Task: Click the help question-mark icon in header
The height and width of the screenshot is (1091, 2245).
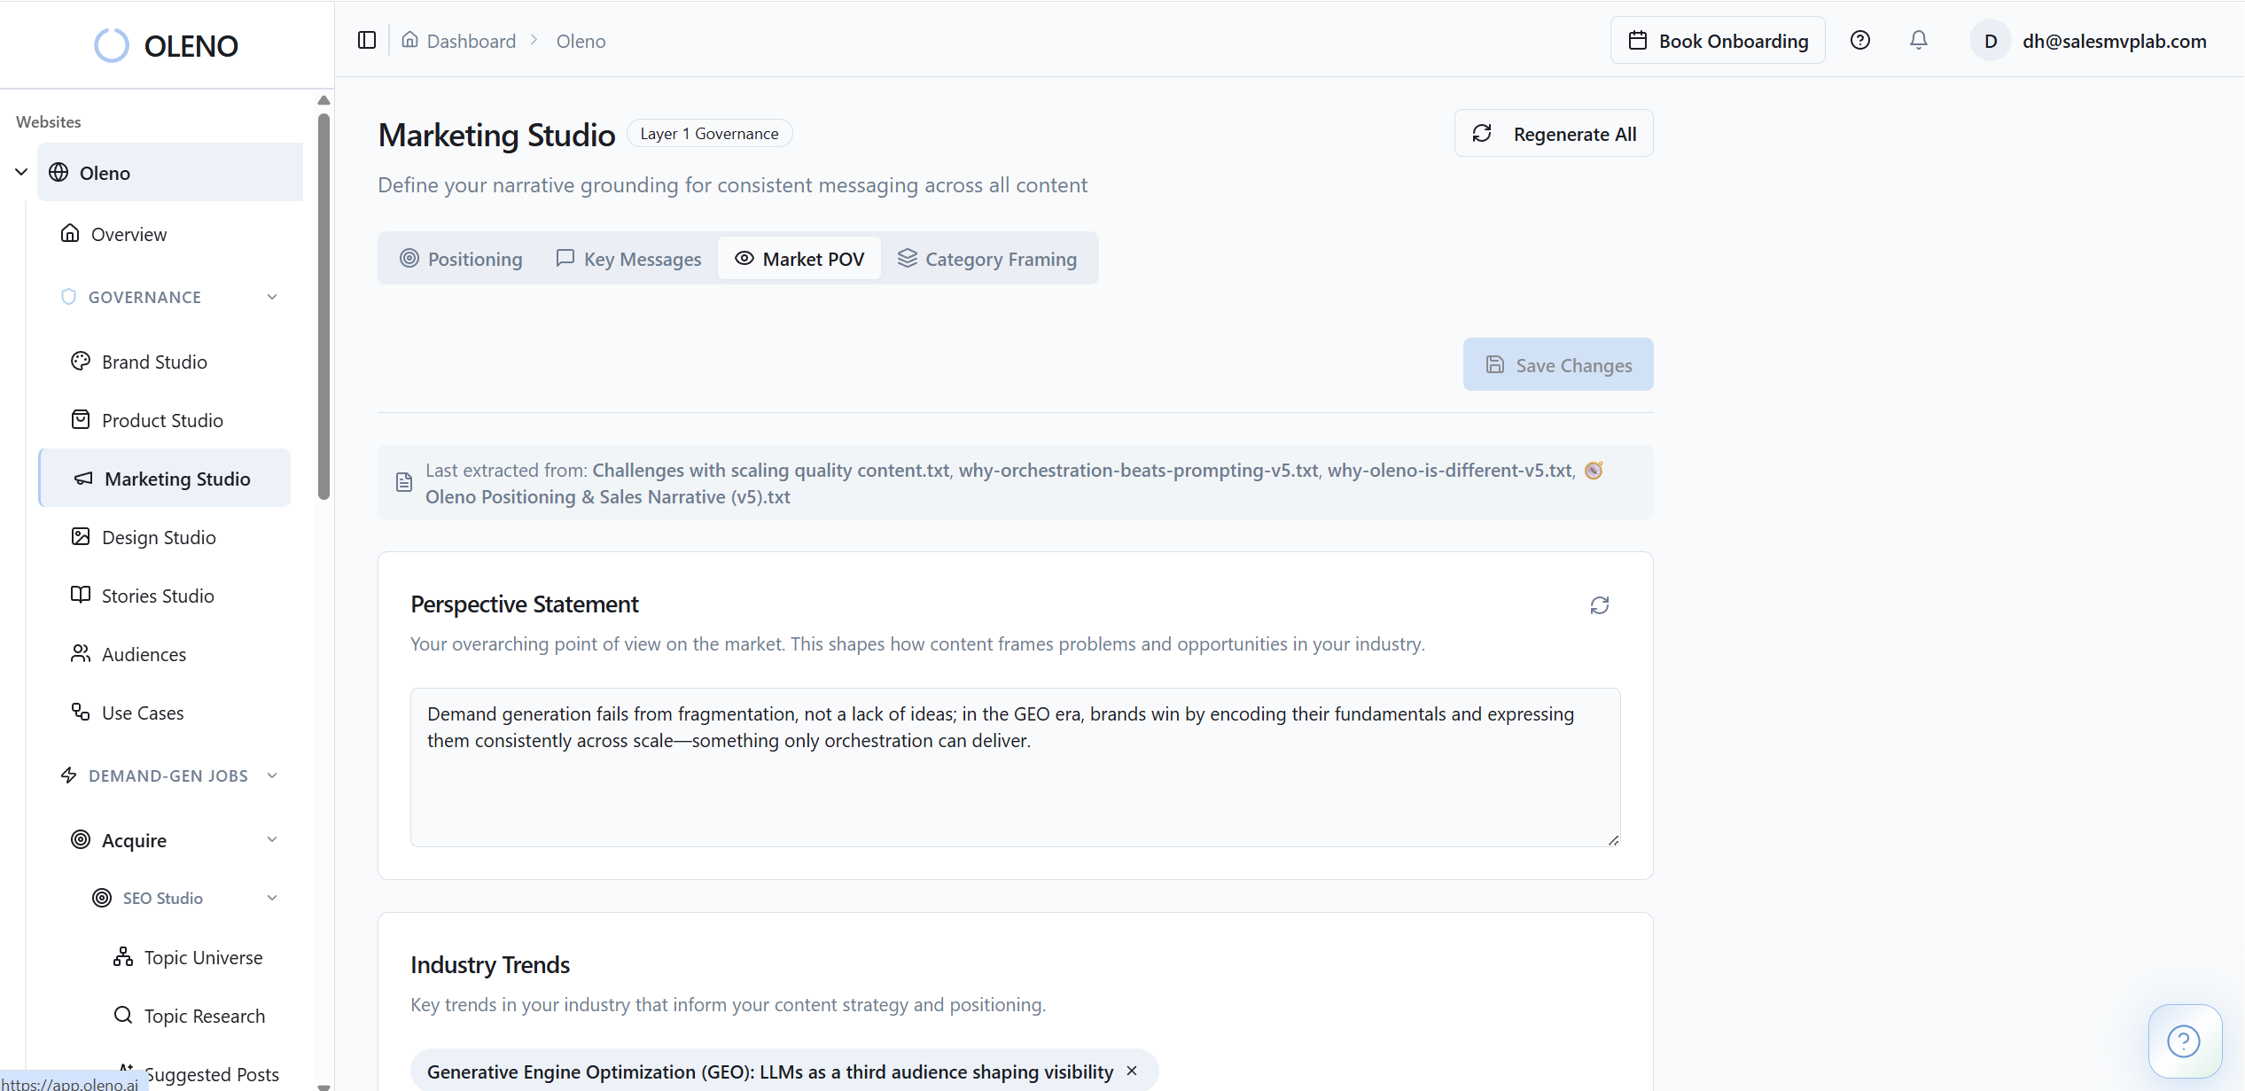Action: (x=1859, y=41)
